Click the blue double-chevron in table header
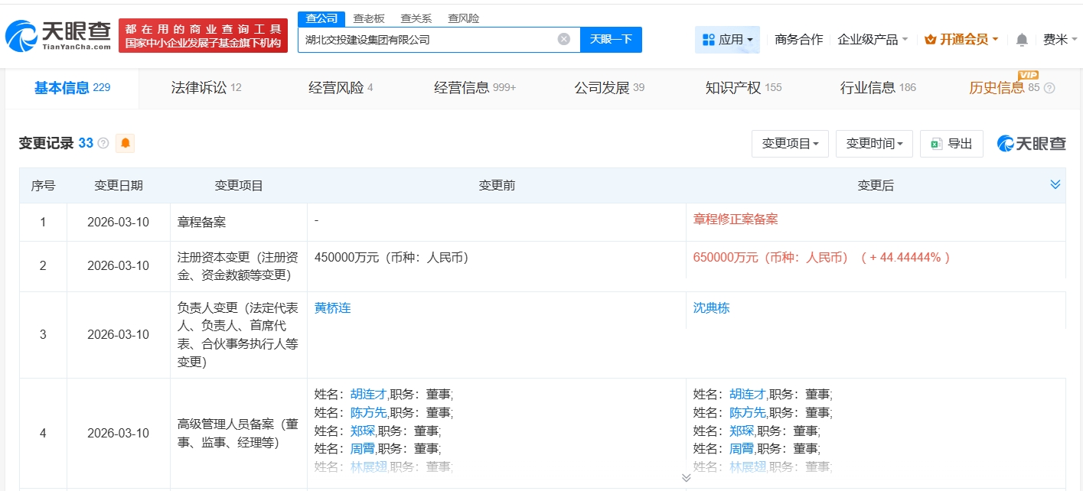Screen dimensions: 1083x491 (x=1055, y=184)
